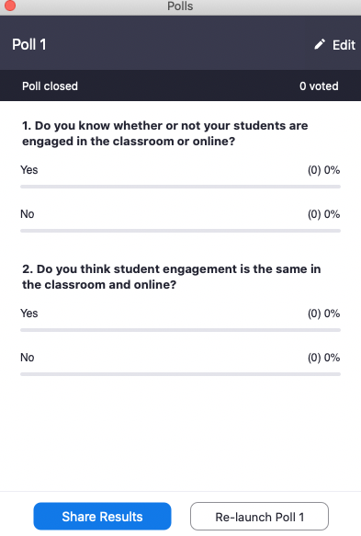
Task: Click the Poll closed status label
Action: [x=50, y=86]
